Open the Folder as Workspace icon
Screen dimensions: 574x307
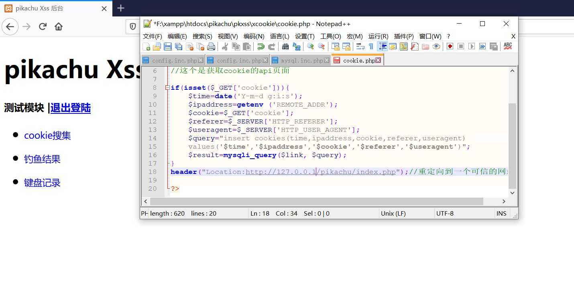click(425, 46)
